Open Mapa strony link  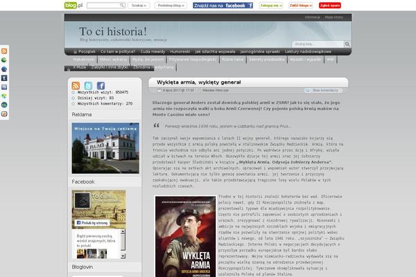click(x=333, y=17)
